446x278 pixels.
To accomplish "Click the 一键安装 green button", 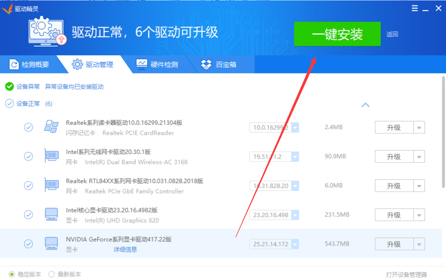I will (337, 34).
